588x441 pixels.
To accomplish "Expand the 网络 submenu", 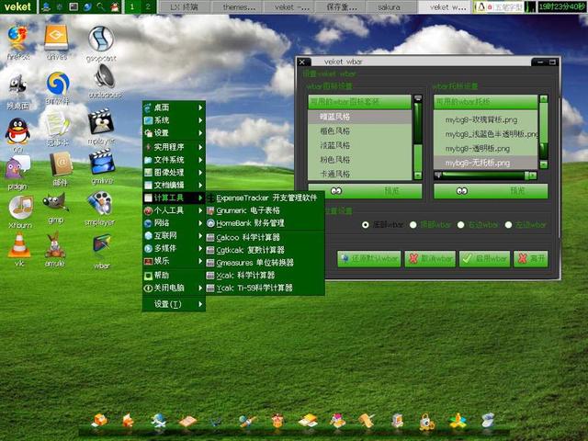I will [174, 223].
